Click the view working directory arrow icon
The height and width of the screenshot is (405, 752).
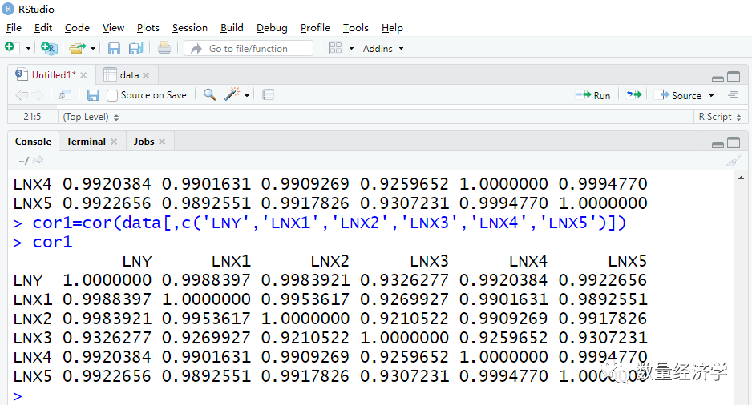pyautogui.click(x=38, y=160)
